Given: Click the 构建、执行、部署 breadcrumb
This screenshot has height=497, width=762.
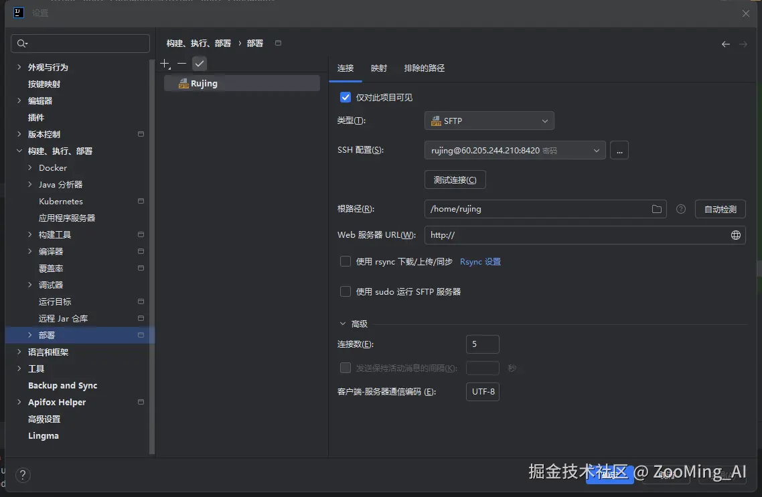Looking at the screenshot, I should tap(199, 44).
